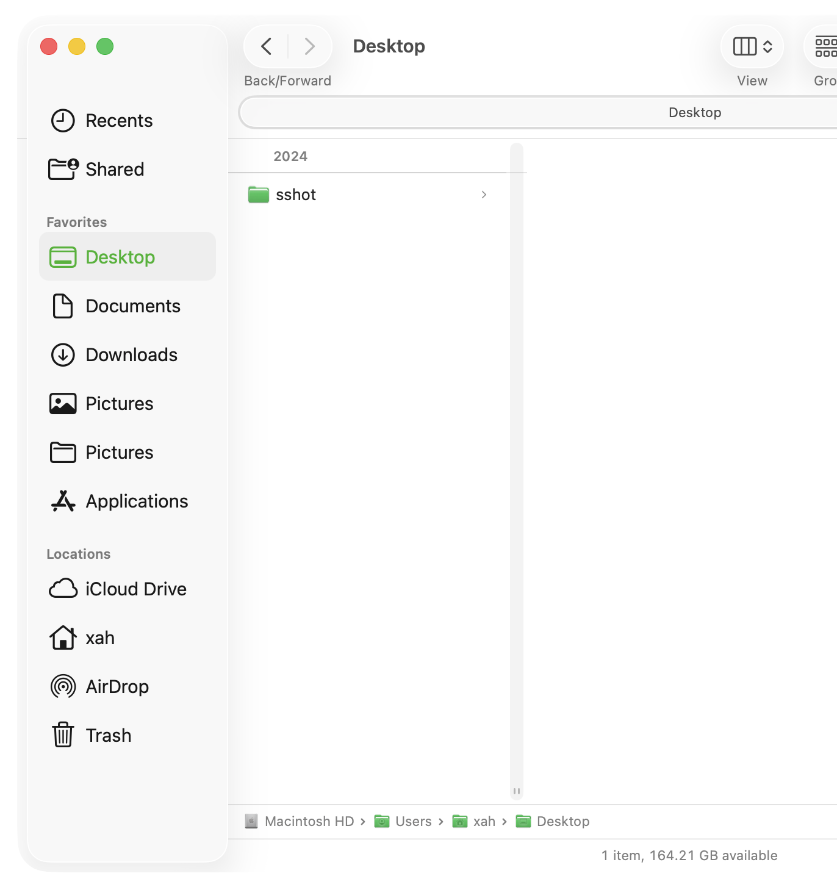Click the green fullscreen window button
Viewport: 837px width, 876px height.
105,46
